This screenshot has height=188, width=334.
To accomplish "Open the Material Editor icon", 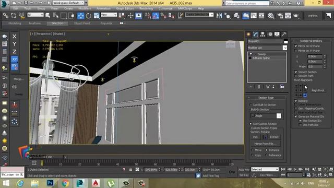I will [271, 16].
